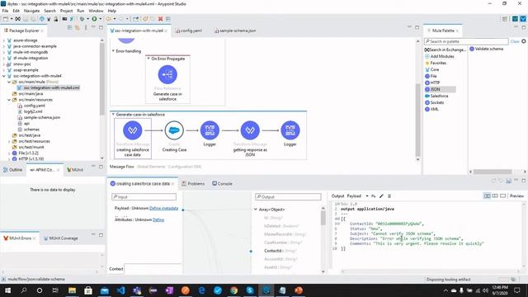
Task: Click Collapse All icon in Package Explorer
Action: click(x=69, y=27)
